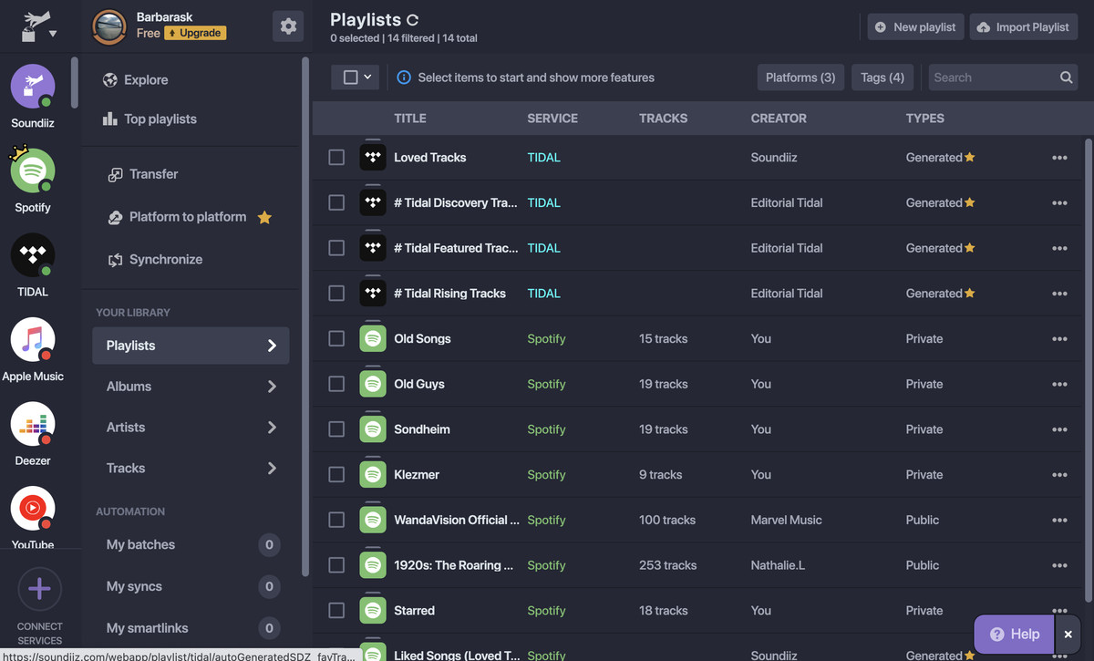Click the left navigation panel scrollbar
The width and height of the screenshot is (1094, 661).
point(305,315)
